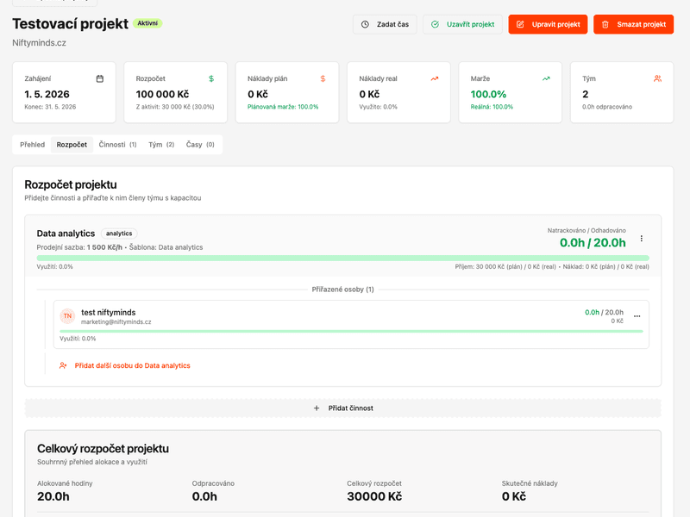Click the trash icon in Smazat projekt

[x=605, y=24]
